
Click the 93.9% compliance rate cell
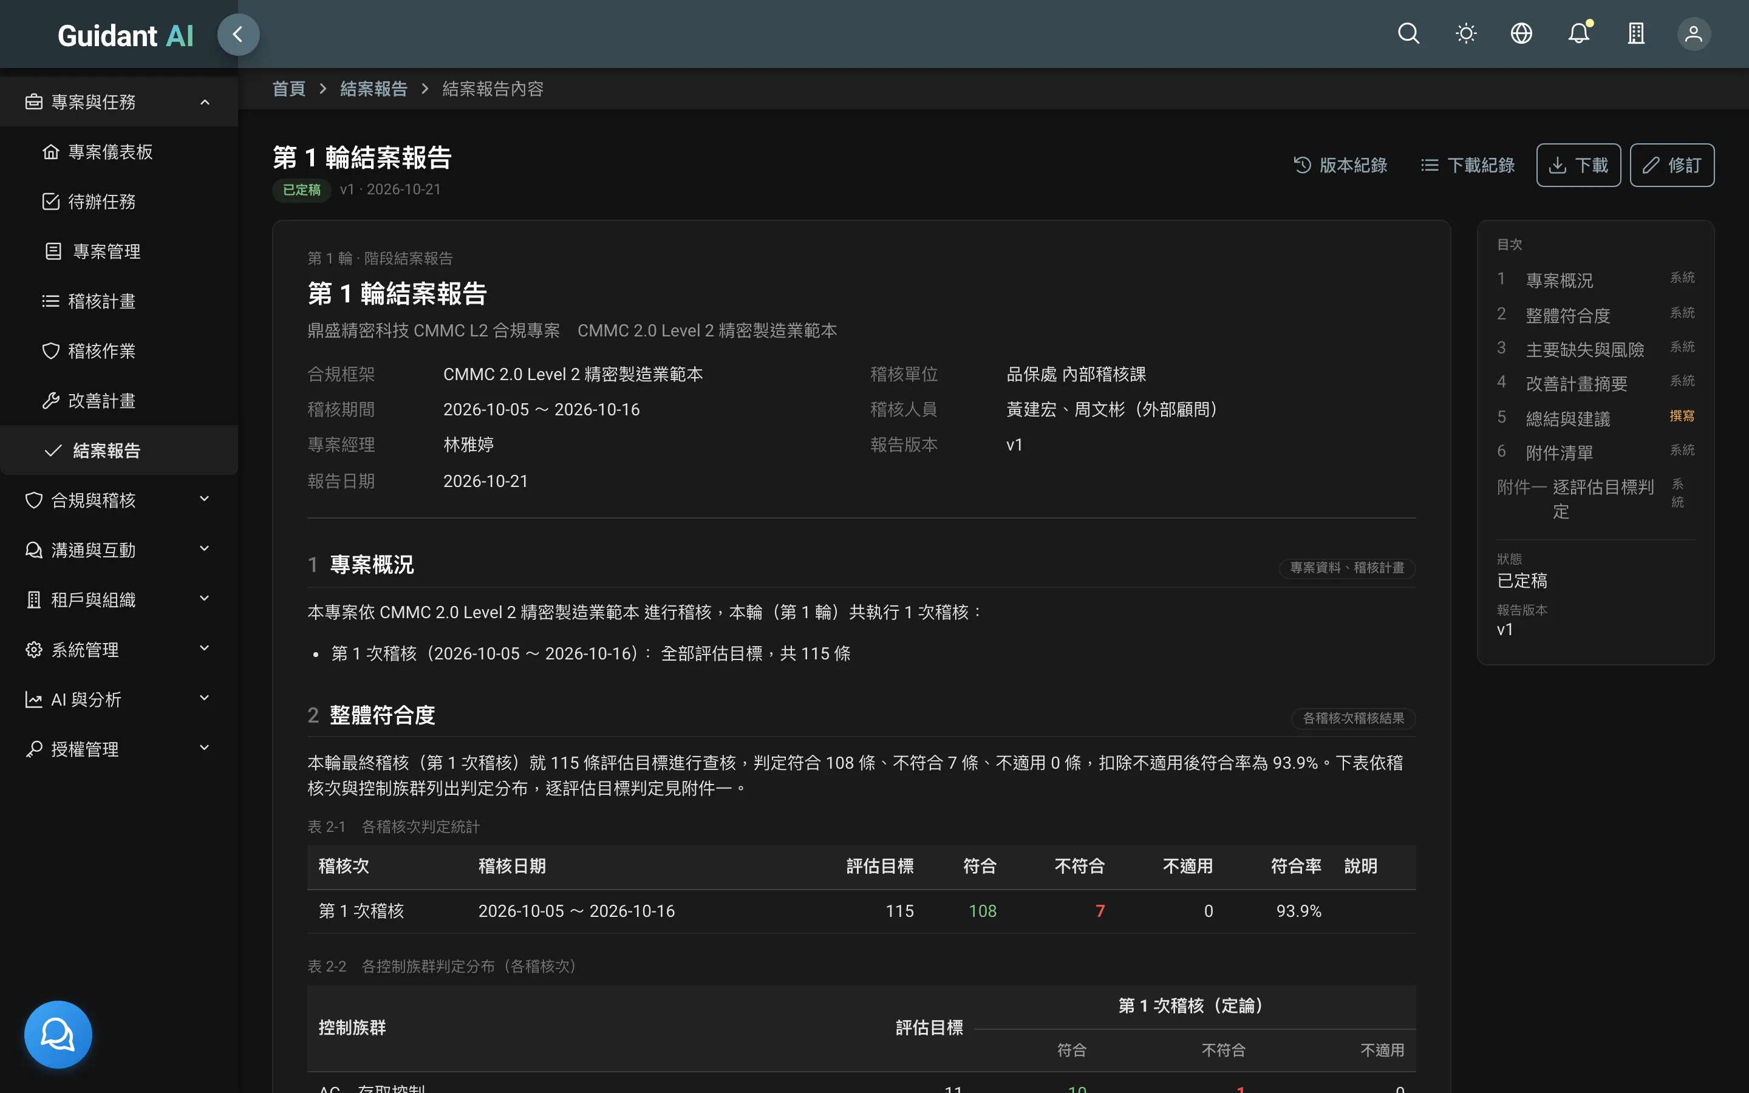1298,911
